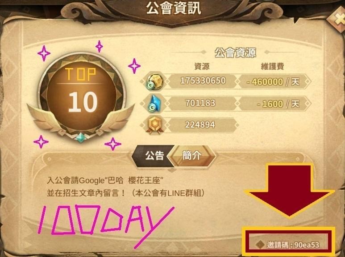
Task: Click the medal amount 224894
Action: pyautogui.click(x=200, y=125)
